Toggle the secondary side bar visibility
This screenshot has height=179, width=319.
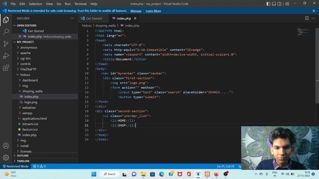pyautogui.click(x=280, y=3)
